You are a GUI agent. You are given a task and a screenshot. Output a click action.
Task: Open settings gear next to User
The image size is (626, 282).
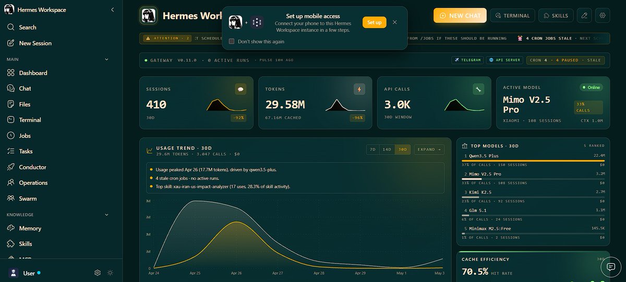[x=98, y=273]
